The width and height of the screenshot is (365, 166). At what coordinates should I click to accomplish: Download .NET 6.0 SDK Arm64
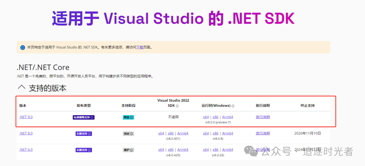(183, 150)
